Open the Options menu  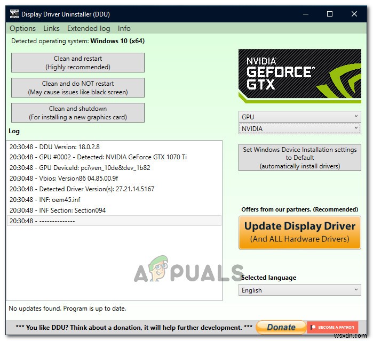pos(22,28)
